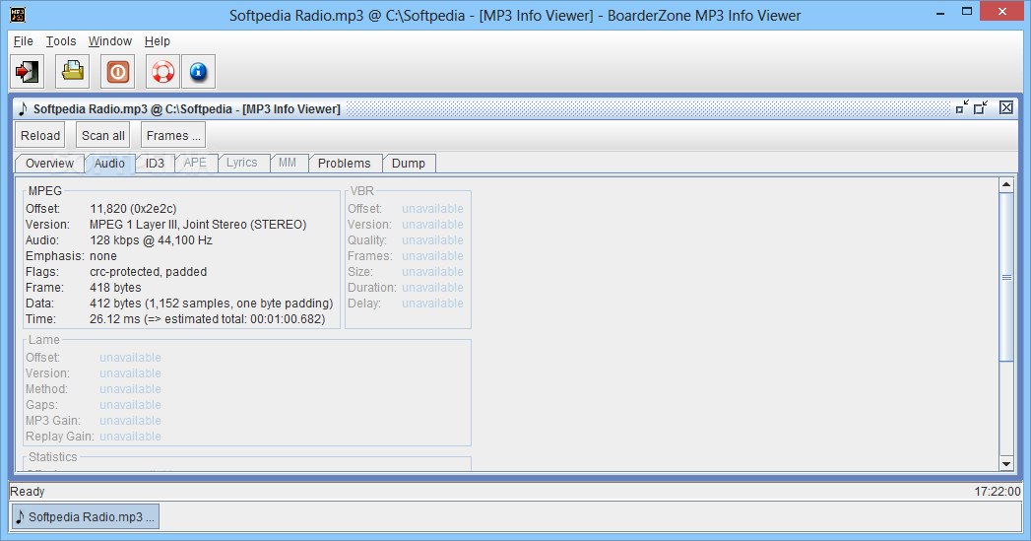This screenshot has height=541, width=1031.
Task: Click the Lame Method unavailable value
Action: (130, 389)
